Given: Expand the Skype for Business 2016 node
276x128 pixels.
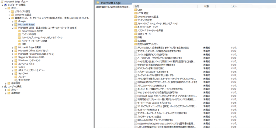Looking at the screenshot, I should [13, 57].
